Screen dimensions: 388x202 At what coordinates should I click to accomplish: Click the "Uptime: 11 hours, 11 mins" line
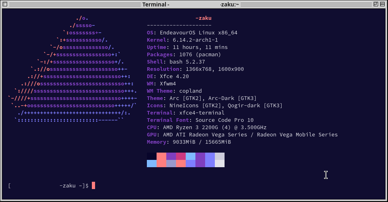point(187,47)
